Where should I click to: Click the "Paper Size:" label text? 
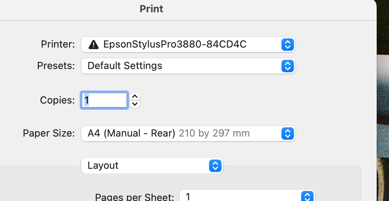[49, 133]
